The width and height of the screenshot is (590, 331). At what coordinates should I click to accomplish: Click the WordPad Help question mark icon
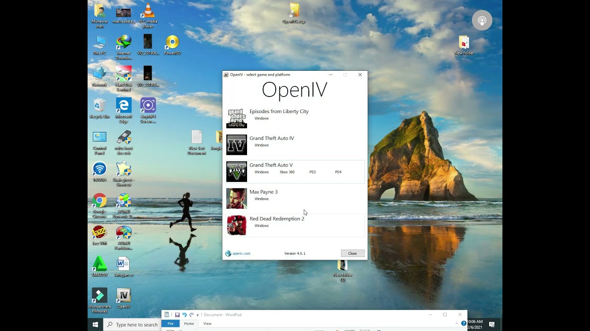(x=464, y=324)
